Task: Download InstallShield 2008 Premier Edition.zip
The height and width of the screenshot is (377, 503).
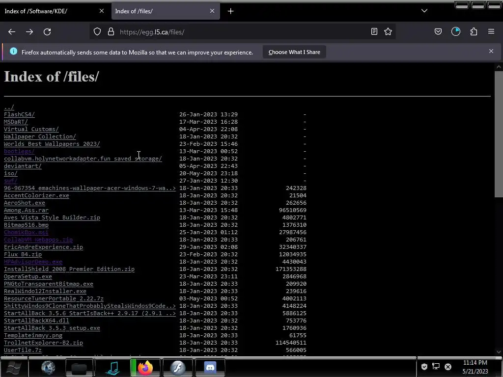Action: point(69,269)
